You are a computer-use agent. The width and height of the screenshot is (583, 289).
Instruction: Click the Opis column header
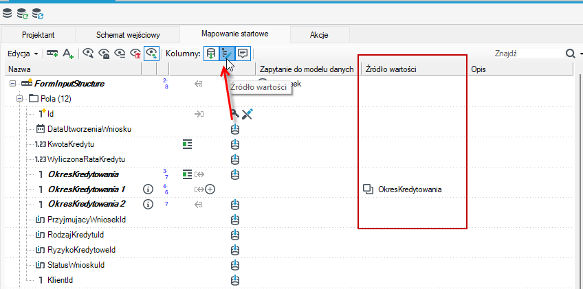pyautogui.click(x=520, y=69)
